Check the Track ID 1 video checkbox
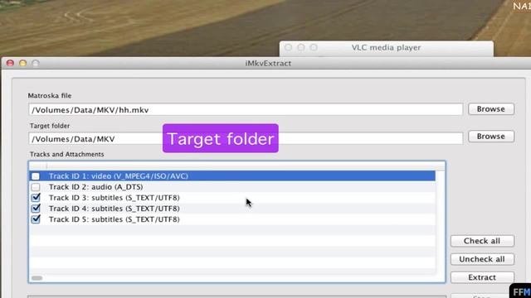The height and width of the screenshot is (298, 531). tap(36, 176)
